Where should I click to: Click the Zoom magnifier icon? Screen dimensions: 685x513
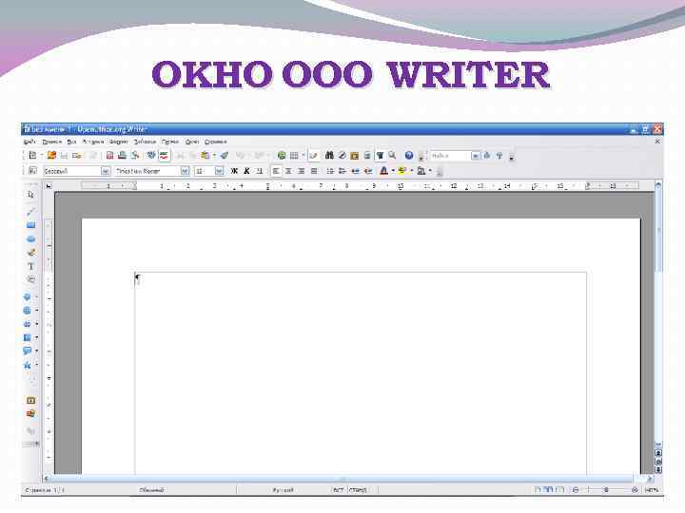(392, 155)
